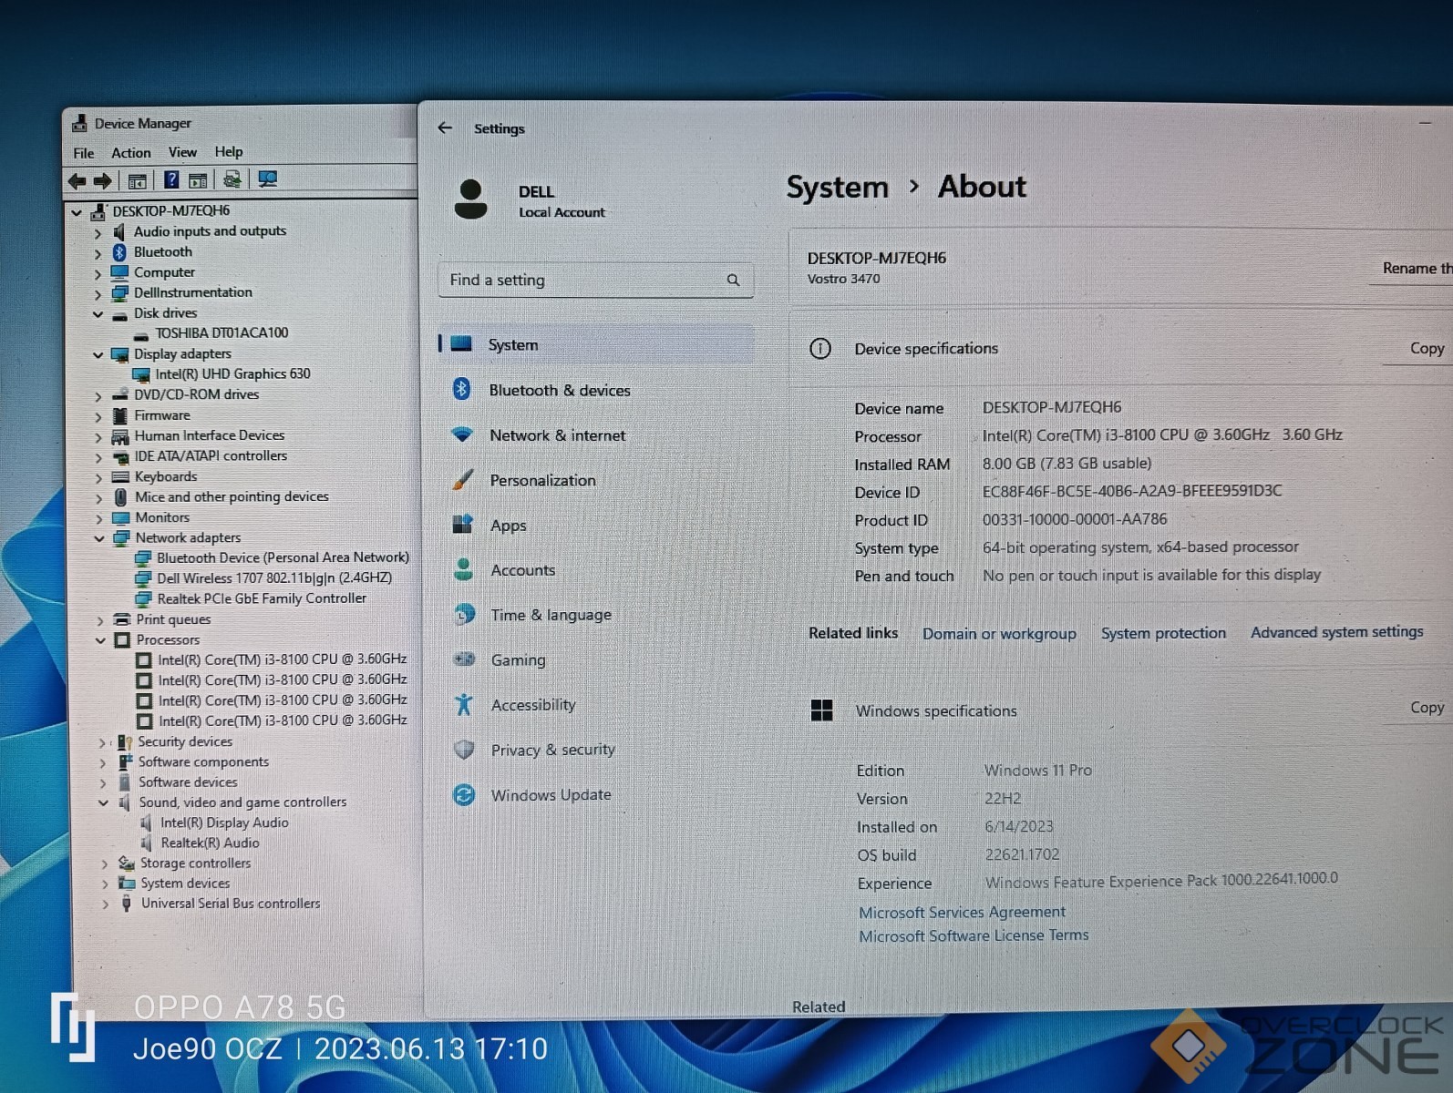Viewport: 1453px width, 1093px height.
Task: Click the DELL user account avatar
Action: 470,199
